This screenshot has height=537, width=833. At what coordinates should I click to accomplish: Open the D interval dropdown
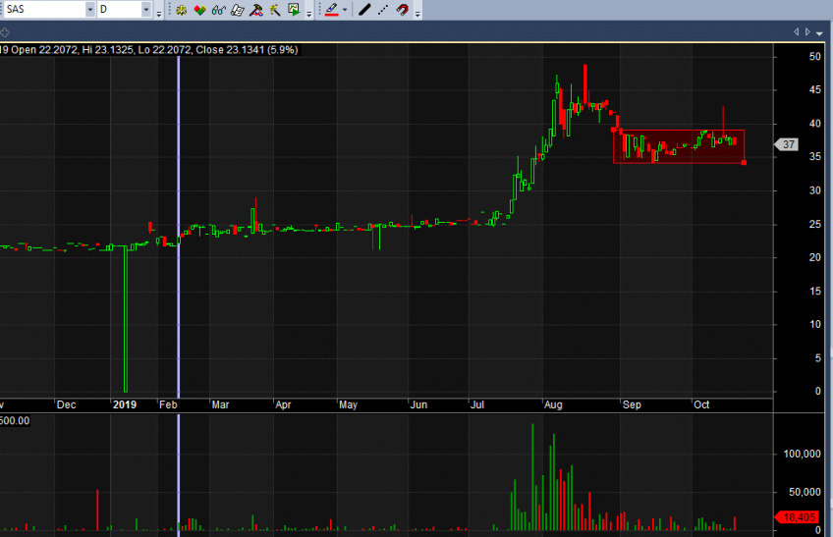click(x=146, y=10)
